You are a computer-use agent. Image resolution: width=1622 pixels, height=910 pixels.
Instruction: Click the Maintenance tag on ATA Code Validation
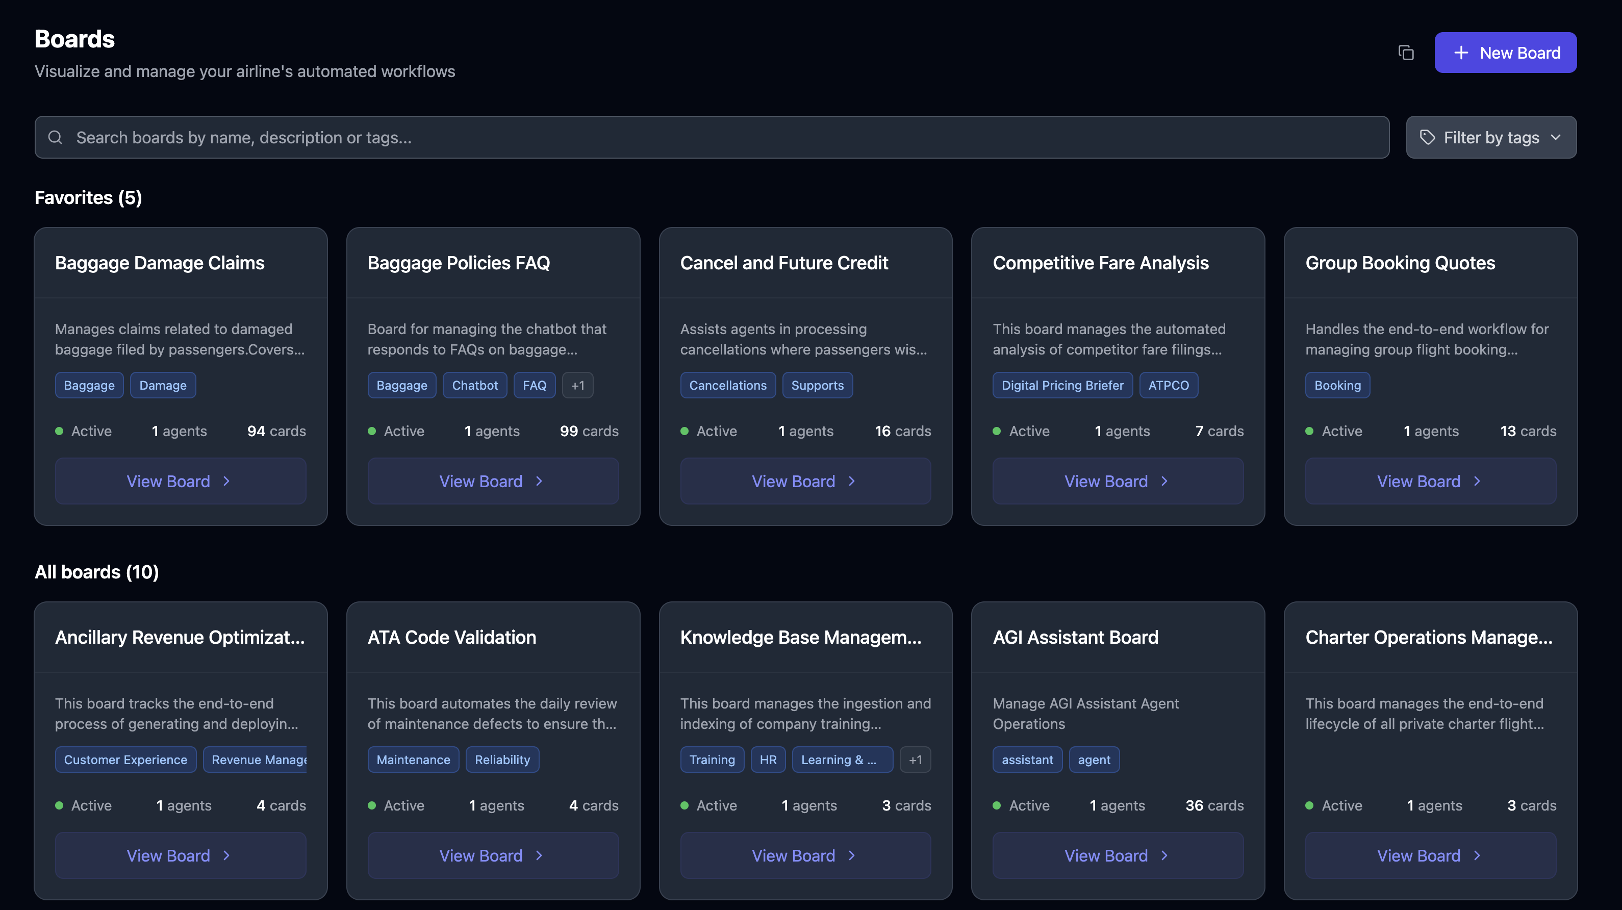point(413,760)
